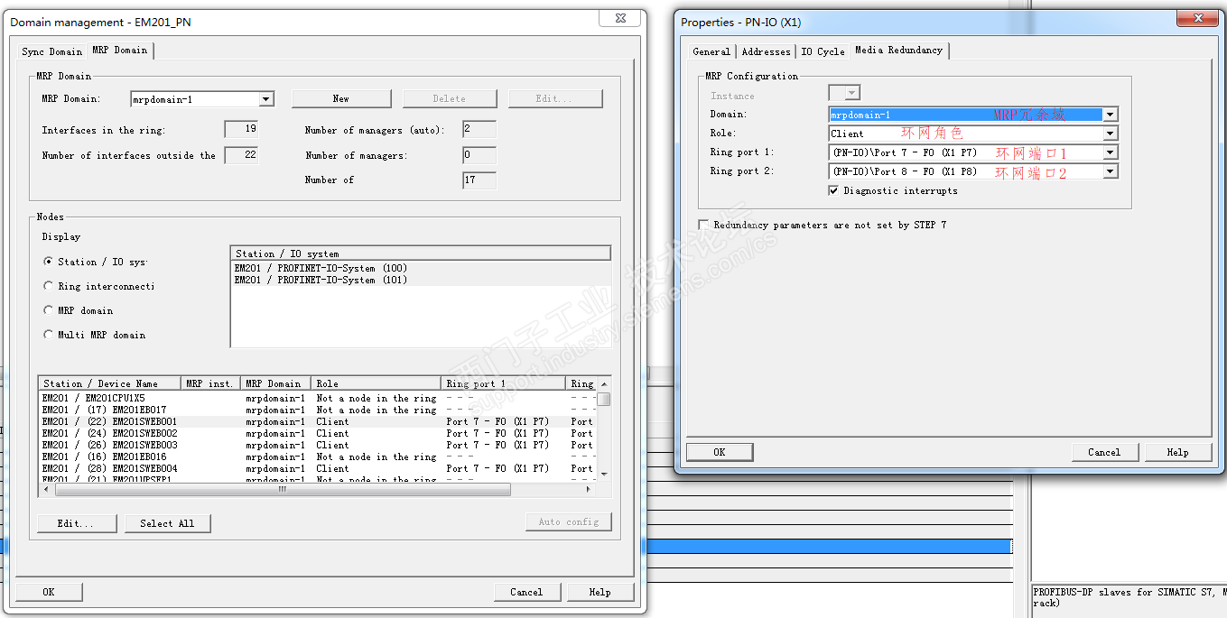Select the (28) EM201SWEB004 row

(x=318, y=468)
